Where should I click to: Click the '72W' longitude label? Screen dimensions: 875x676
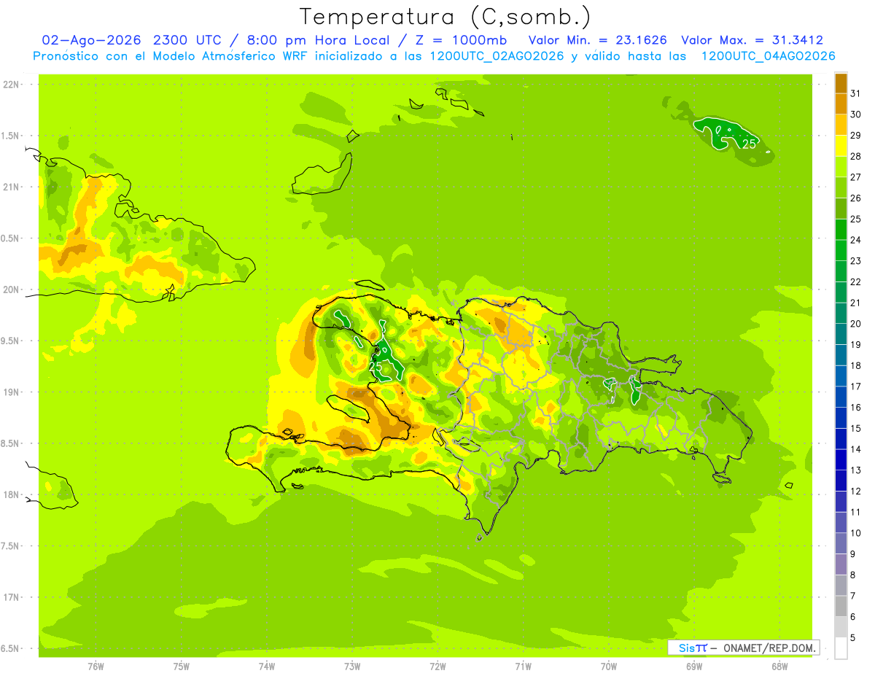click(x=437, y=666)
